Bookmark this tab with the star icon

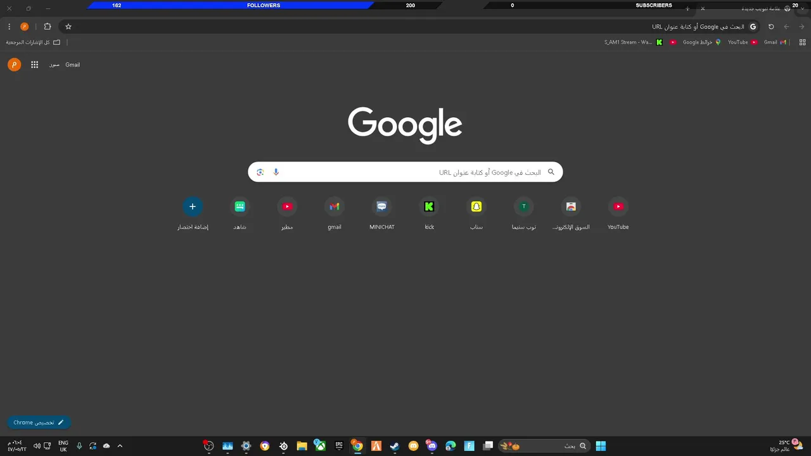68,27
